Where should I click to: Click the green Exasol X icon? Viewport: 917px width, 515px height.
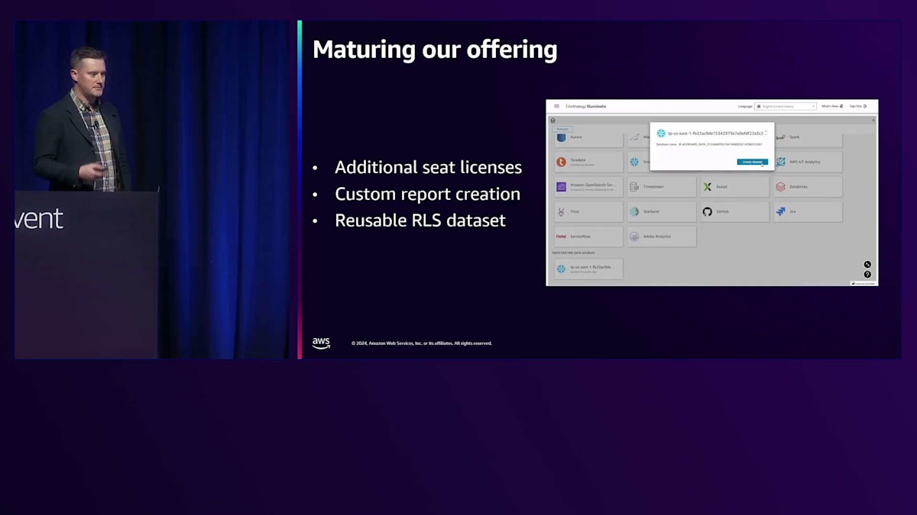tap(707, 187)
